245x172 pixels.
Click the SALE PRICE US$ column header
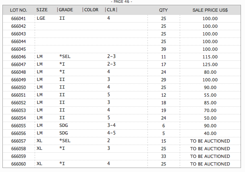(210, 10)
